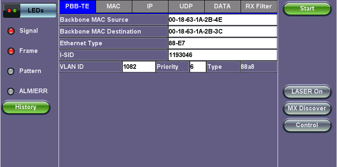
Task: Change the Priority value field
Action: [198, 67]
